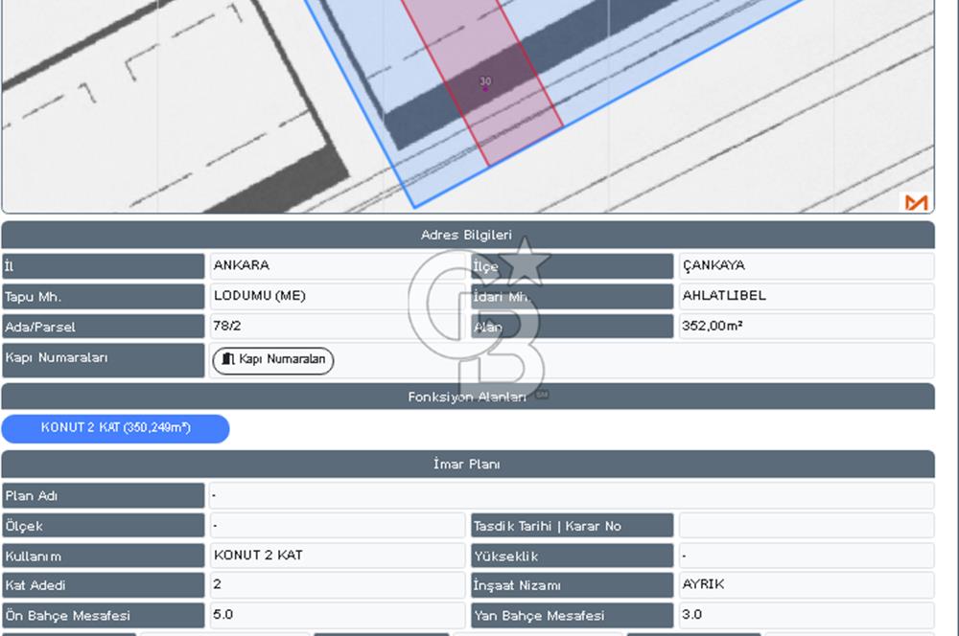The width and height of the screenshot is (959, 636).
Task: Click the Ölçek label
Action: 103,526
